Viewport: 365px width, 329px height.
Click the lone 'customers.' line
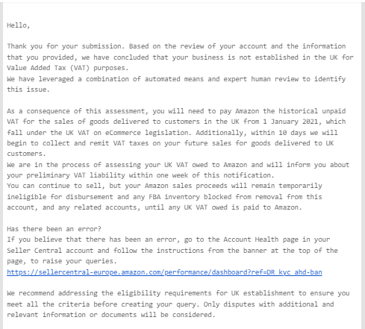click(26, 154)
